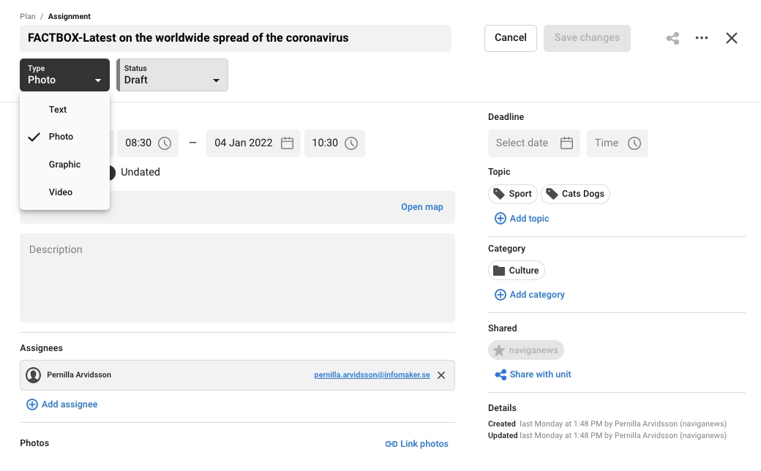Click the clock icon beside 08:30
This screenshot has height=471, width=761.
165,143
